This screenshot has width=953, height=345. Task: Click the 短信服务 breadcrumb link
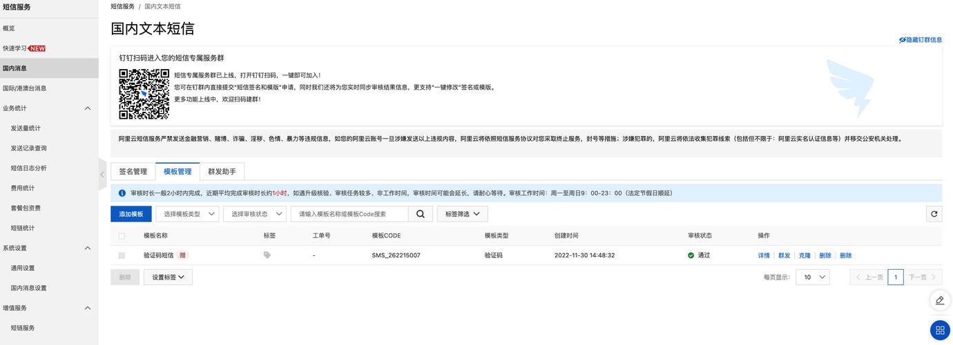coord(123,6)
